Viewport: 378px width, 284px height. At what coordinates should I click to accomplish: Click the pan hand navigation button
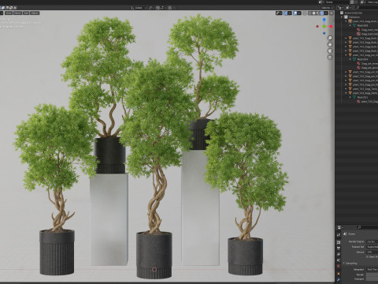click(x=330, y=44)
